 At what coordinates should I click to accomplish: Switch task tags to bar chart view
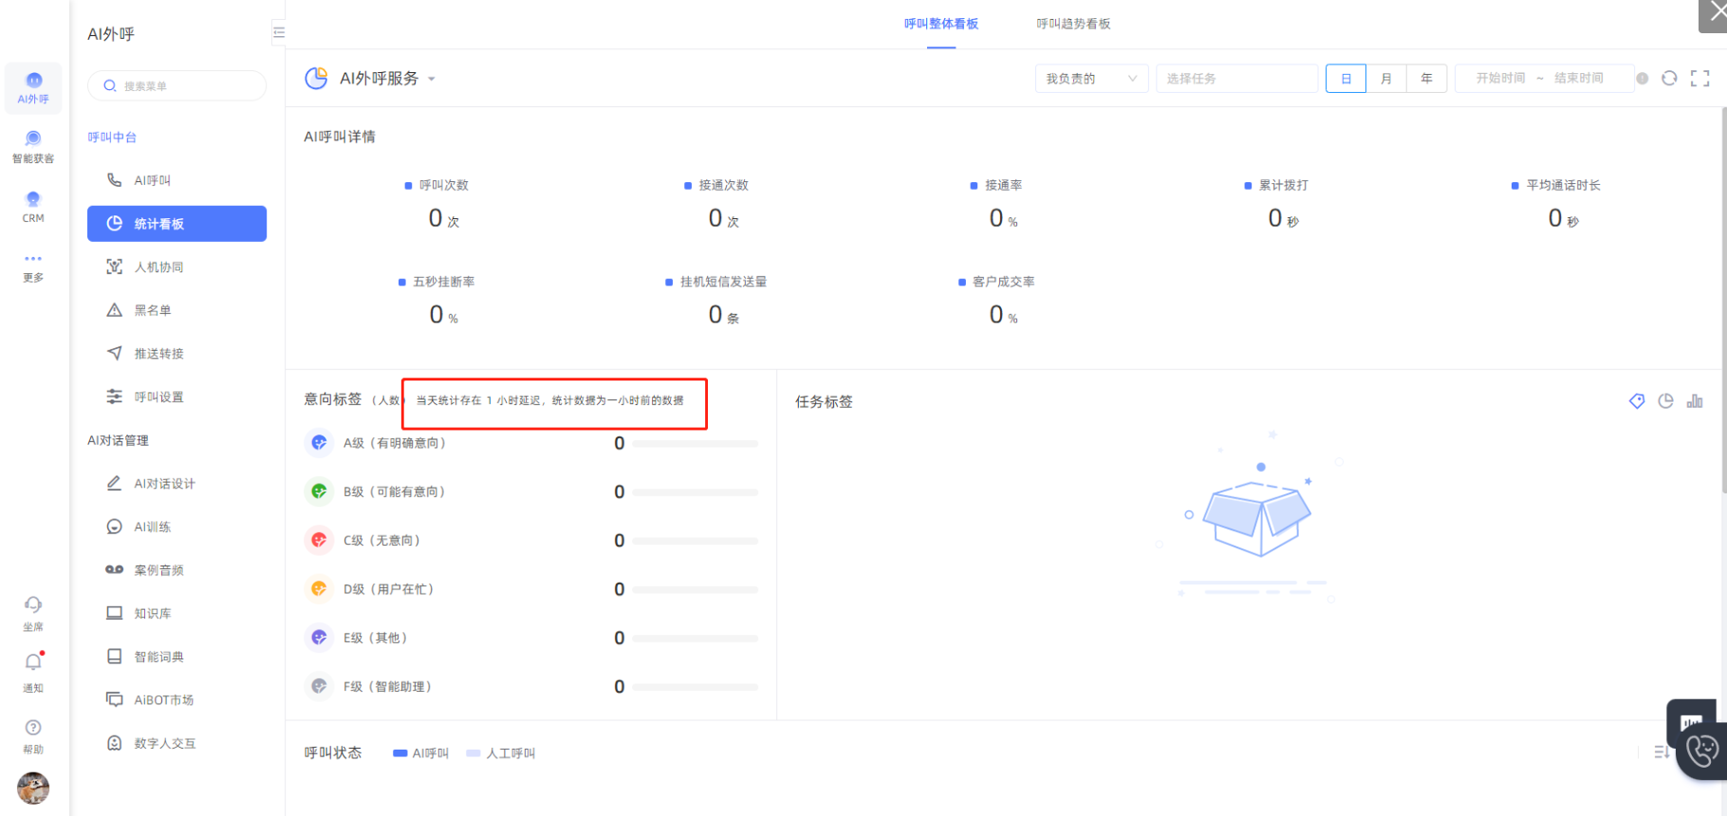click(x=1695, y=401)
